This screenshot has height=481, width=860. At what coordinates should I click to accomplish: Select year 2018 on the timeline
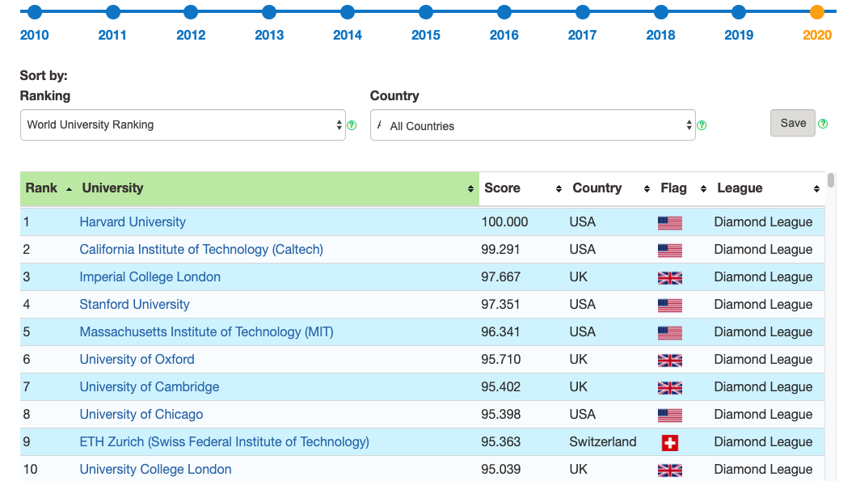click(x=661, y=12)
